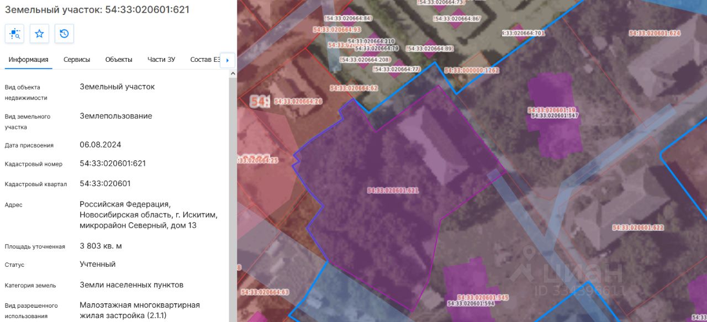Viewport: 707px width, 322px height.
Task: Click the cadastral number value 54:33:020601:621
Action: coord(113,163)
